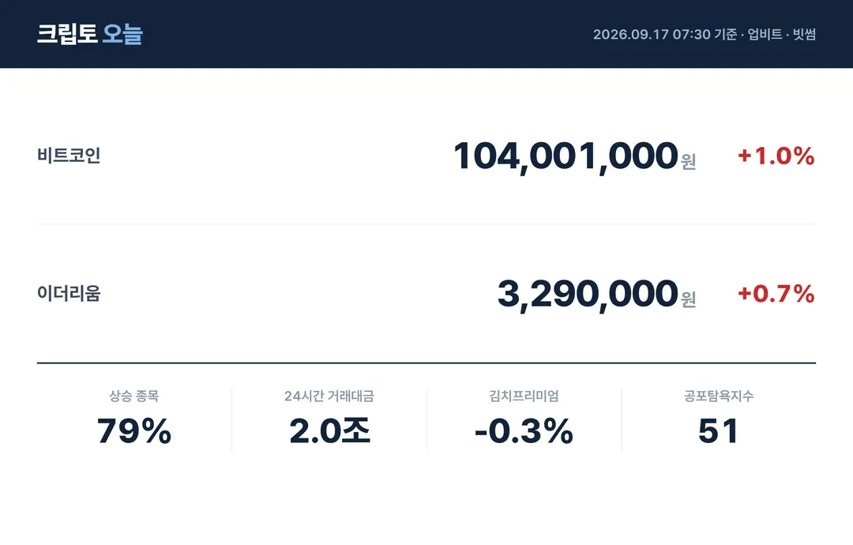
Task: Open the 이더리움 row label
Action: [x=69, y=294]
